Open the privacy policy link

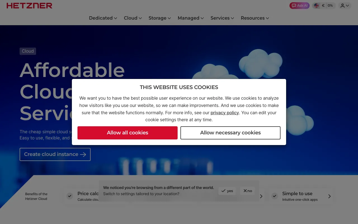click(x=225, y=113)
